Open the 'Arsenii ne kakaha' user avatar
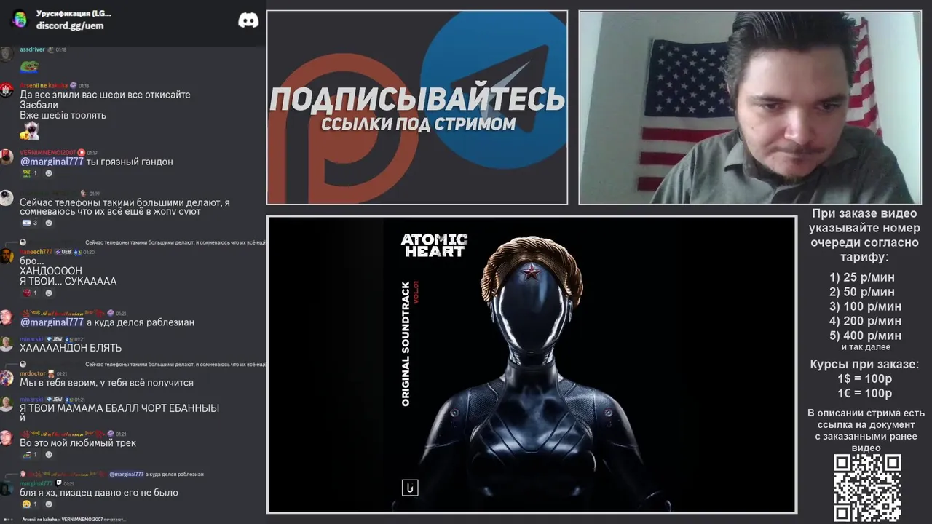This screenshot has height=524, width=932. pyautogui.click(x=7, y=90)
